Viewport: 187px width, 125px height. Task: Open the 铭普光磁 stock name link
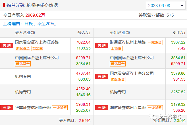click(x=16, y=5)
